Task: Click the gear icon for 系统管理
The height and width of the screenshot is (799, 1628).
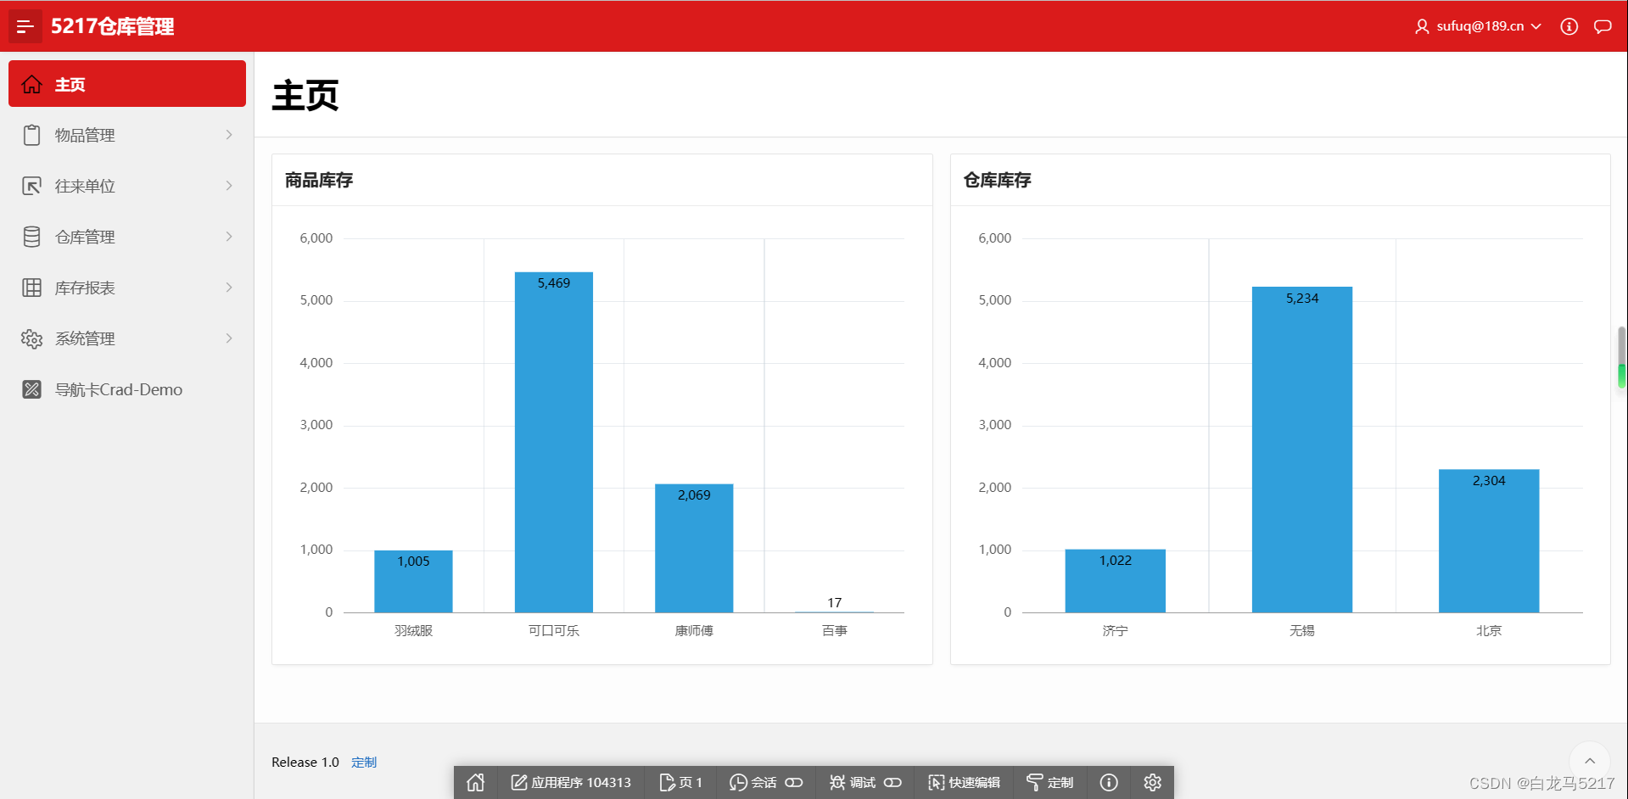Action: pyautogui.click(x=31, y=338)
